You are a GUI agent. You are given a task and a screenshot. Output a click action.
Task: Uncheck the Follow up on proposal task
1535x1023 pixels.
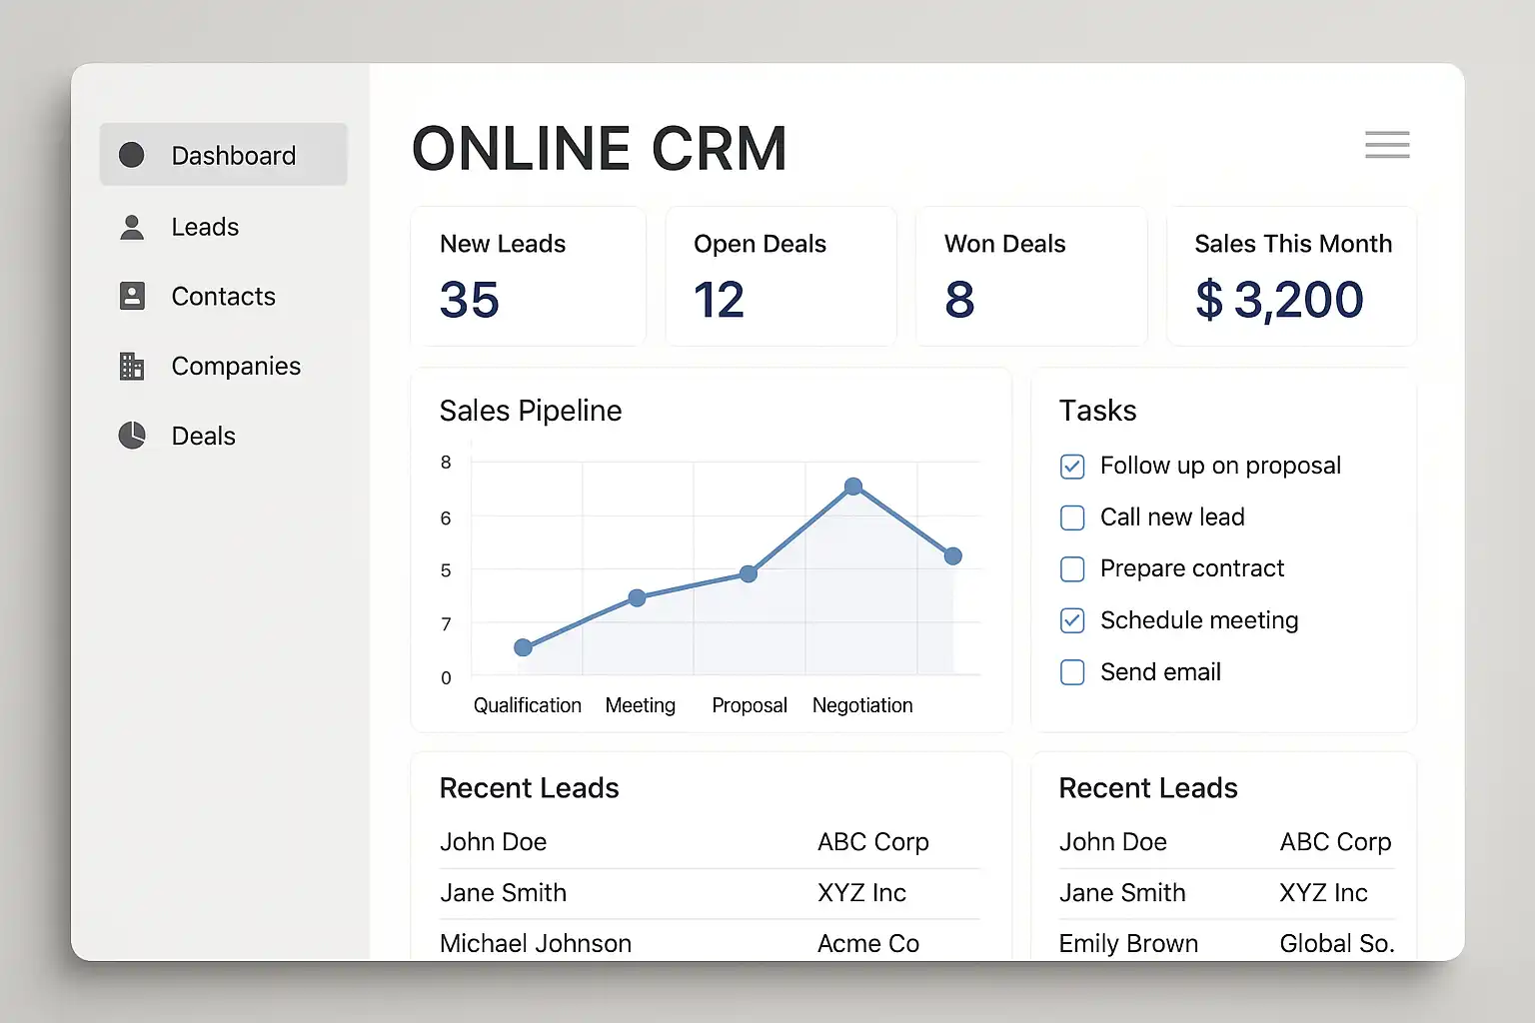click(x=1072, y=467)
